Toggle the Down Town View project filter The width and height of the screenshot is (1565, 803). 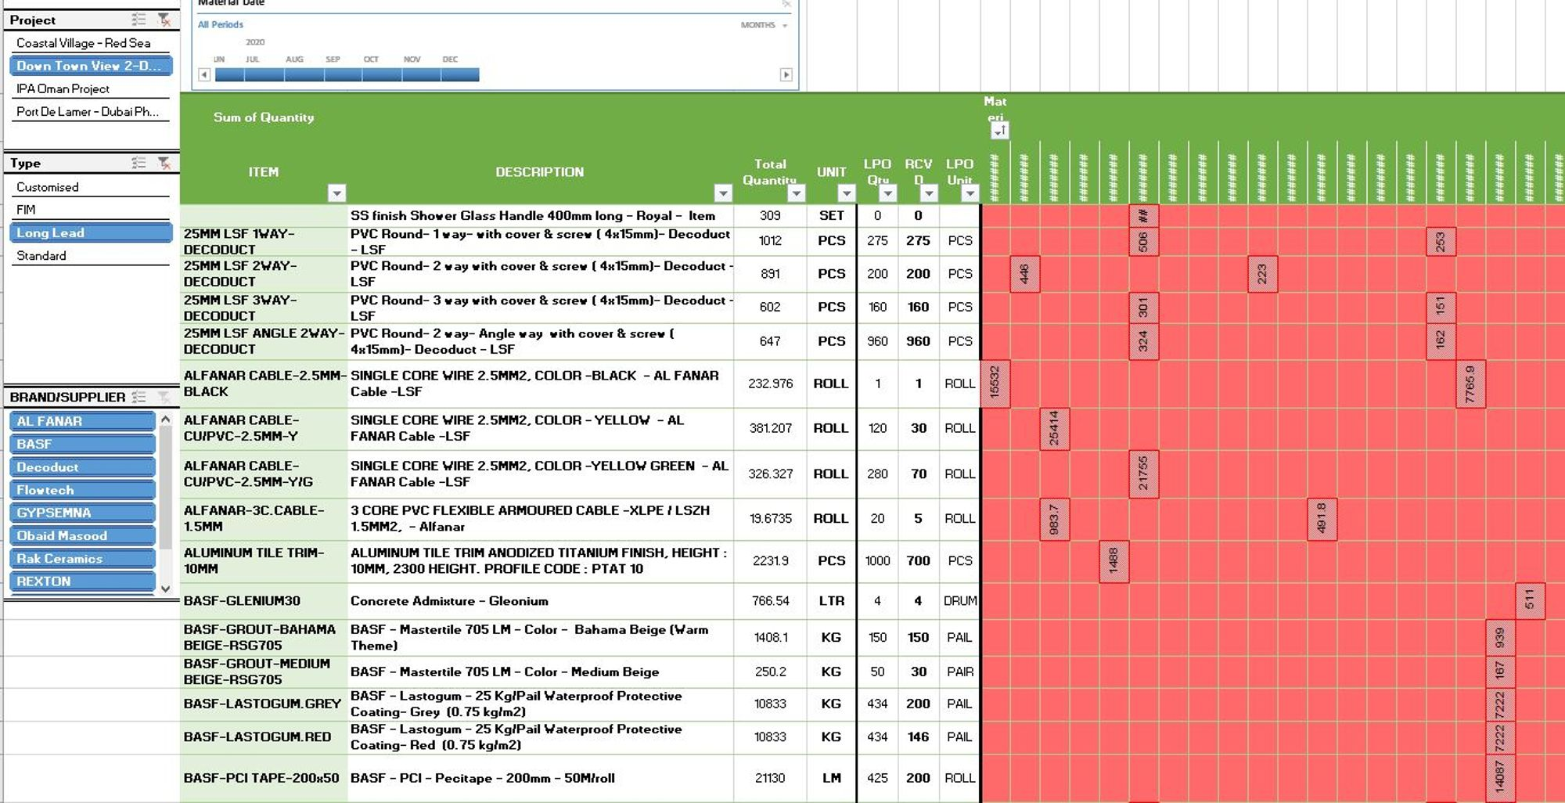90,66
